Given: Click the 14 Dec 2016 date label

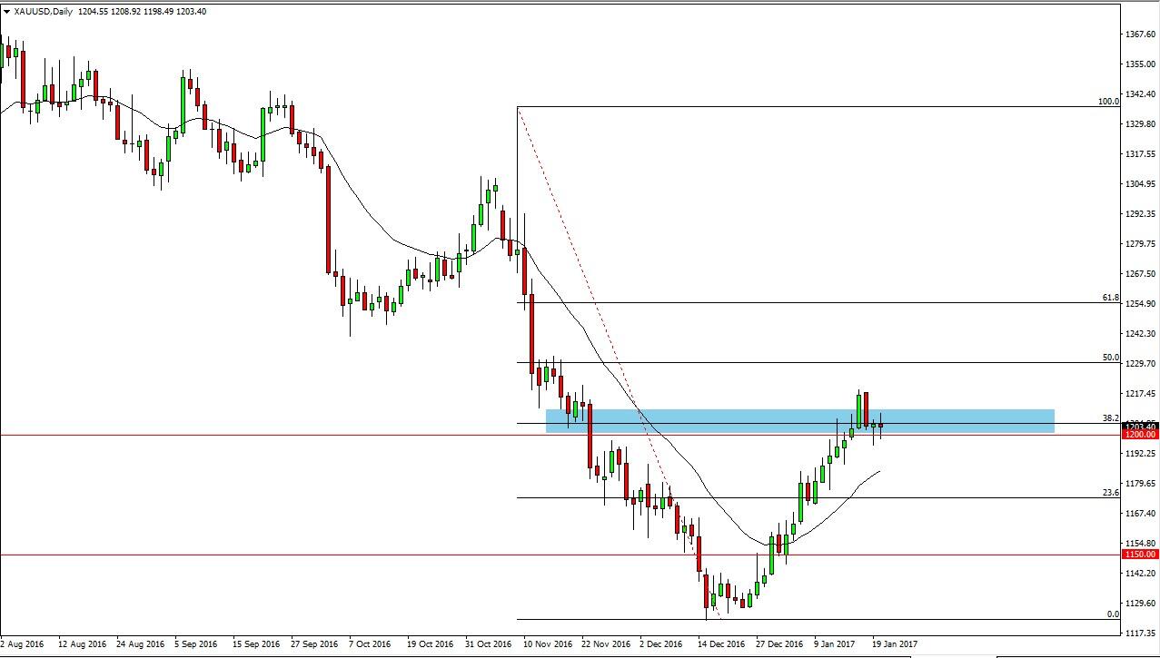Looking at the screenshot, I should (x=721, y=644).
